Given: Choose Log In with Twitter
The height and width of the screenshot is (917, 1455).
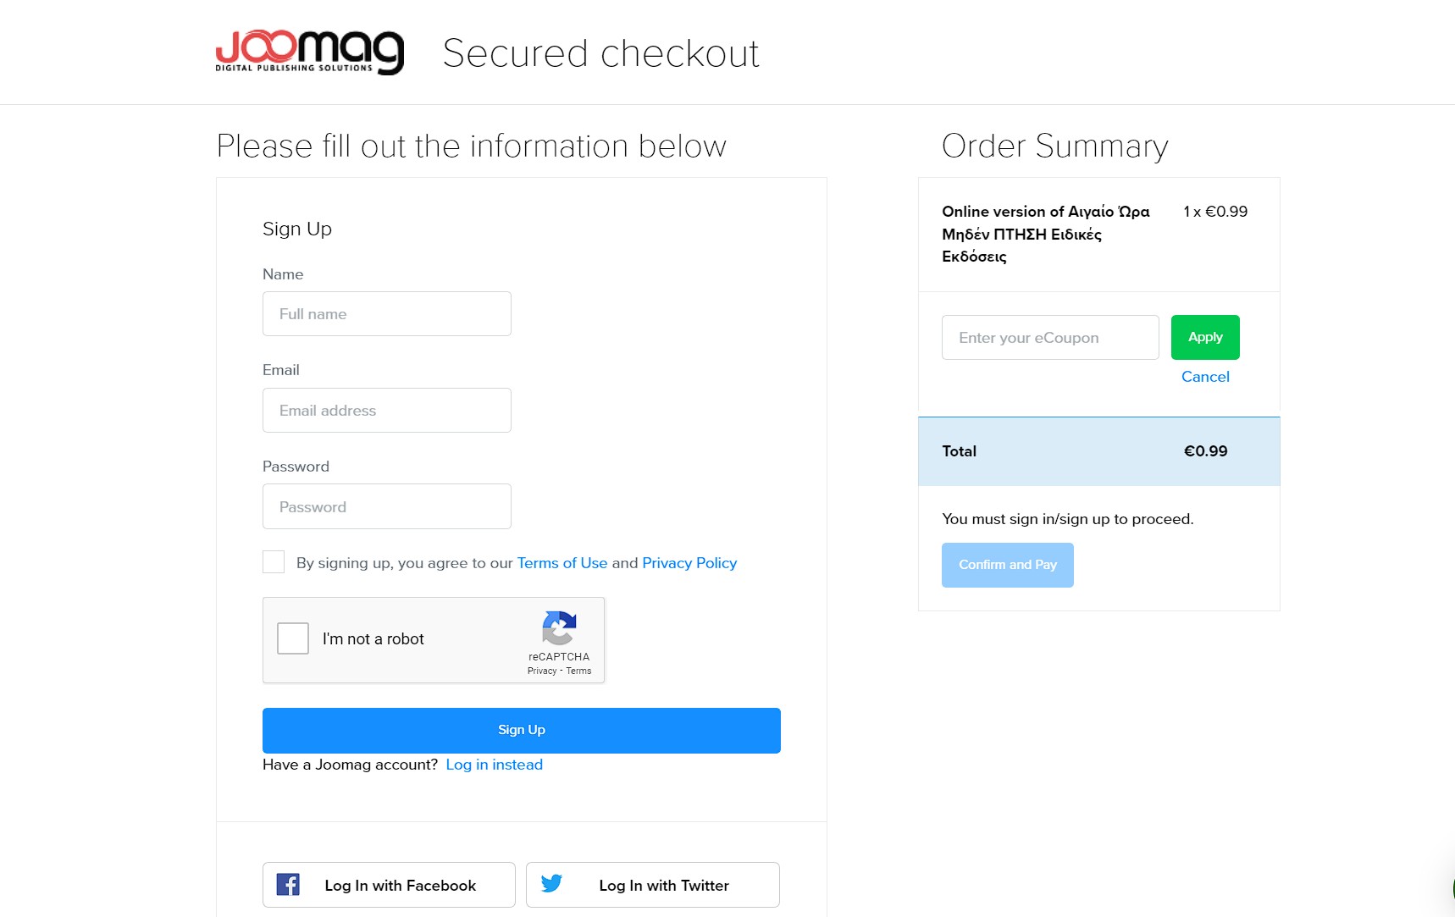Looking at the screenshot, I should pyautogui.click(x=653, y=885).
